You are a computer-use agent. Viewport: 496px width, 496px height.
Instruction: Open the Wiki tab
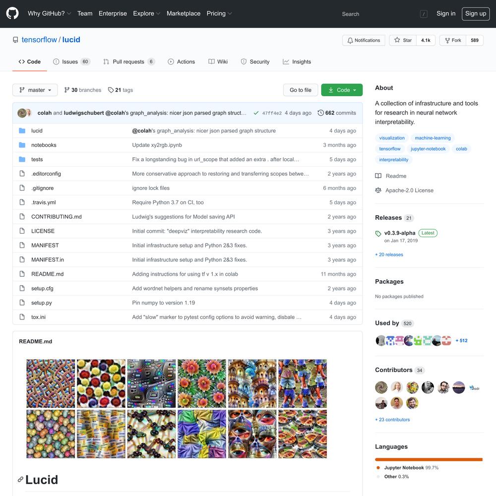click(218, 62)
